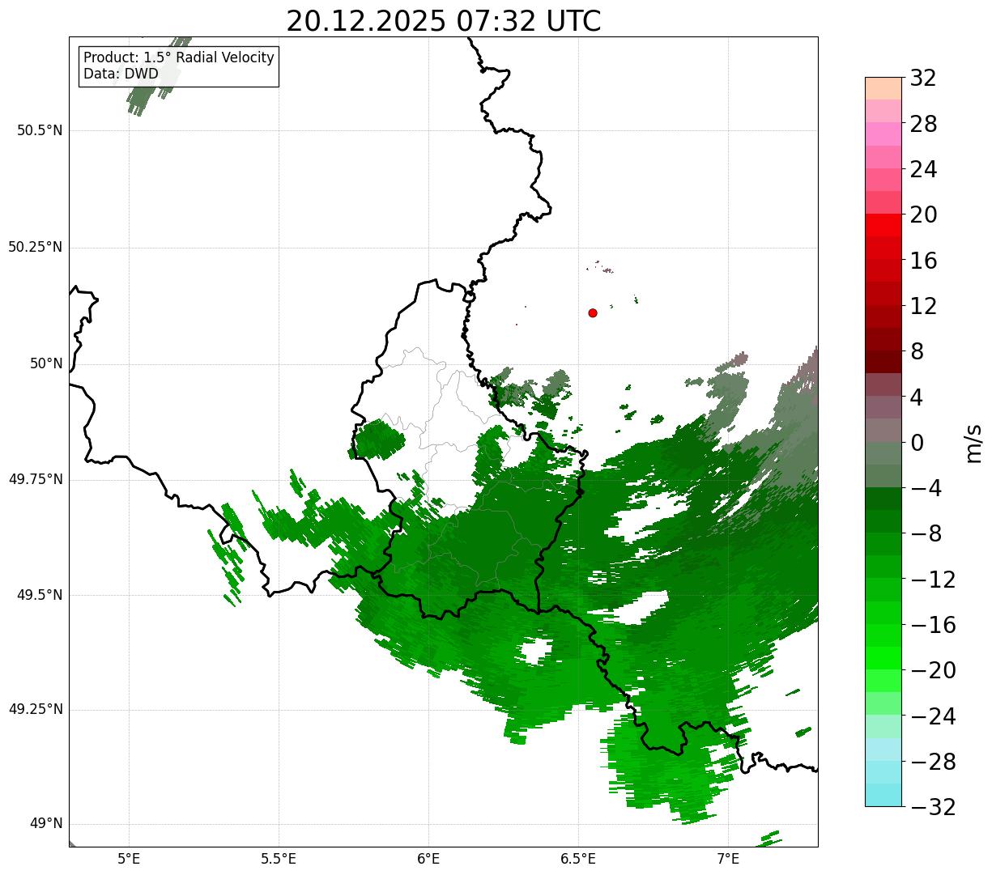
Task: Click the 5°E longitude label
Action: pyautogui.click(x=129, y=858)
